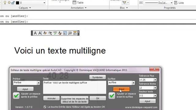Open the Hauteur texte dropdown
The image size is (196, 110).
(155, 96)
